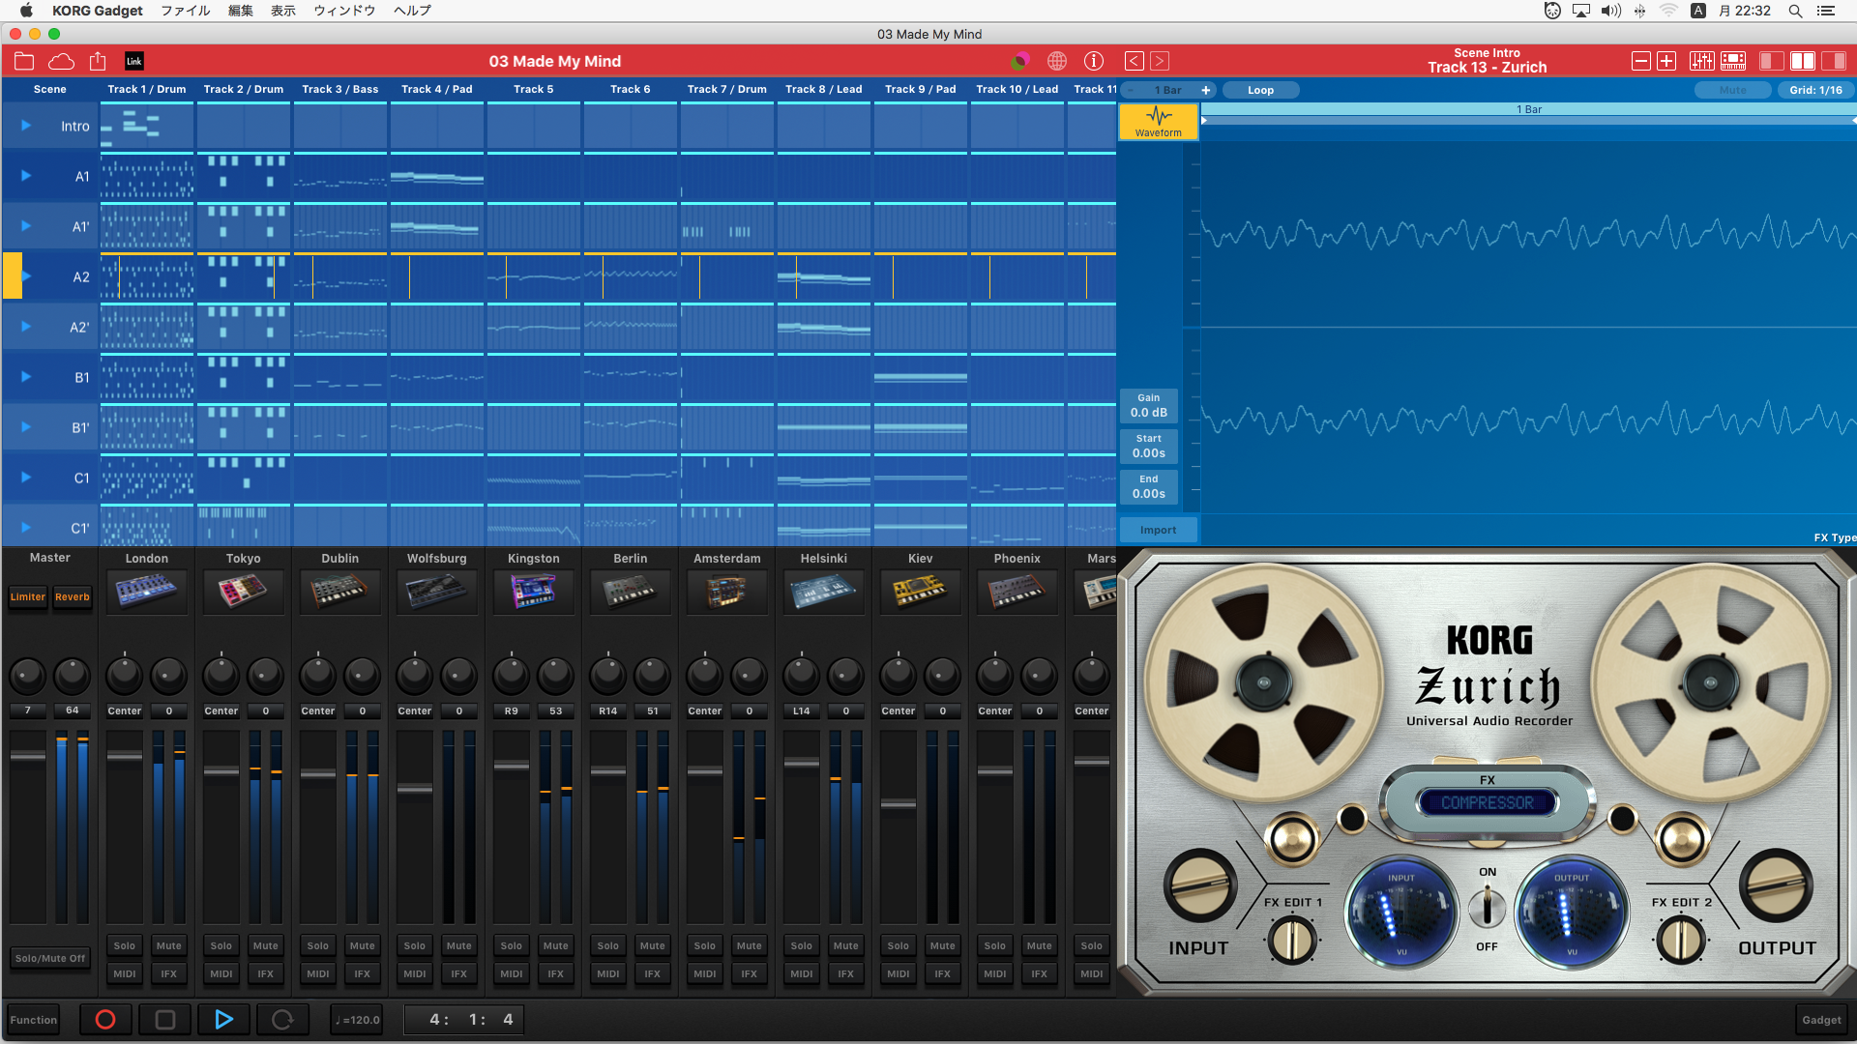This screenshot has width=1857, height=1044.
Task: Open the KORG Gadget app menu
Action: (98, 11)
